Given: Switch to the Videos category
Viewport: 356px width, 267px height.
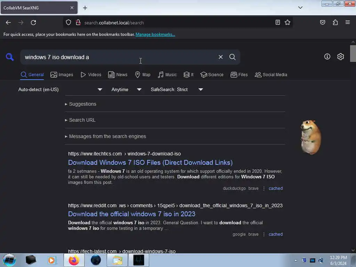Looking at the screenshot, I should pyautogui.click(x=91, y=75).
